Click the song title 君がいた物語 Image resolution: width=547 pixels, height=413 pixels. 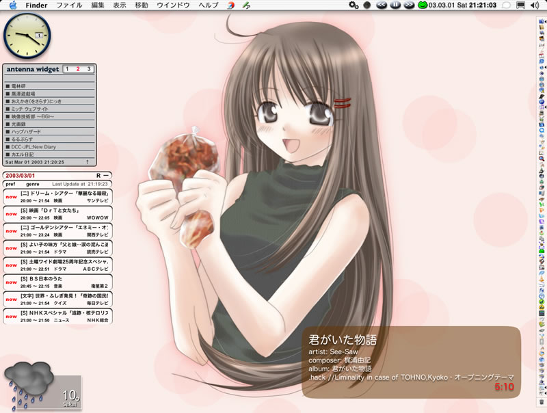343,340
